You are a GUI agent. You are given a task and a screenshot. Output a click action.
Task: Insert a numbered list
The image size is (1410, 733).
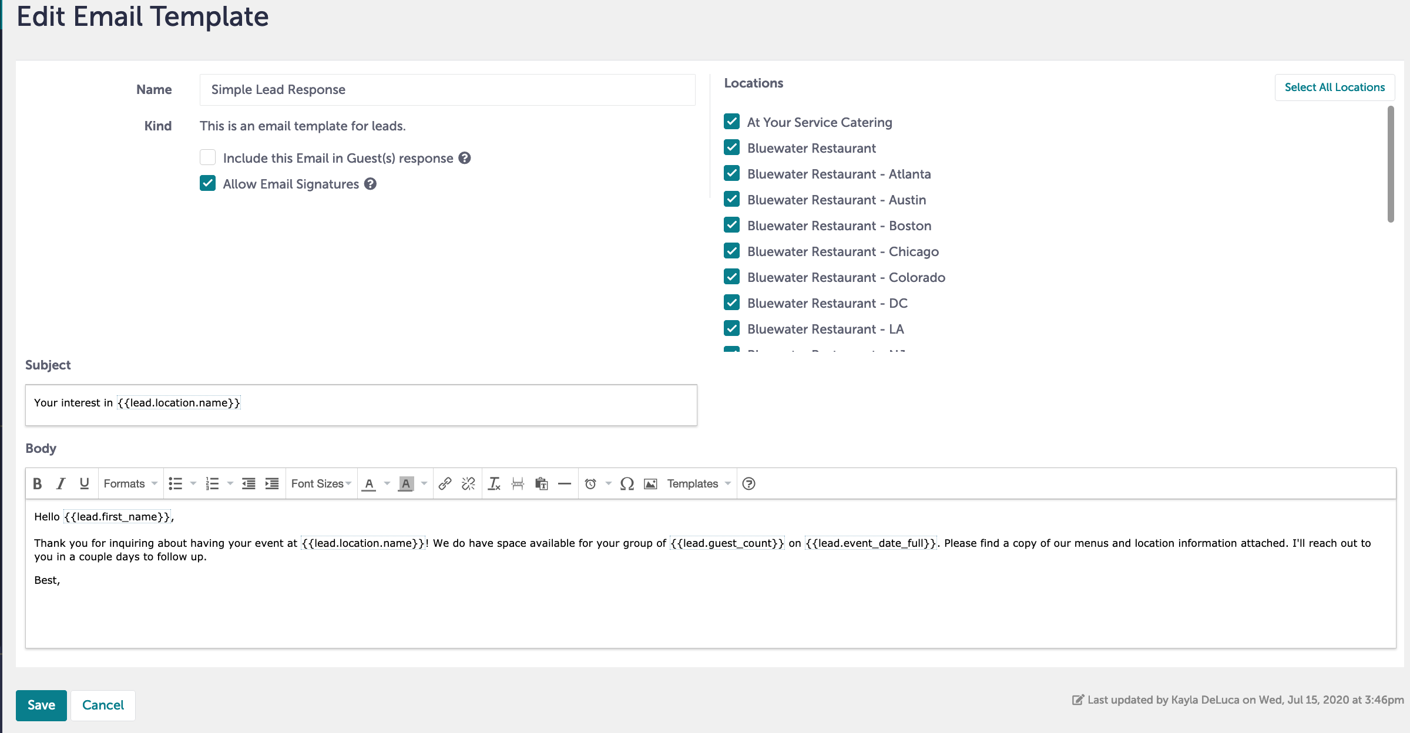tap(212, 483)
